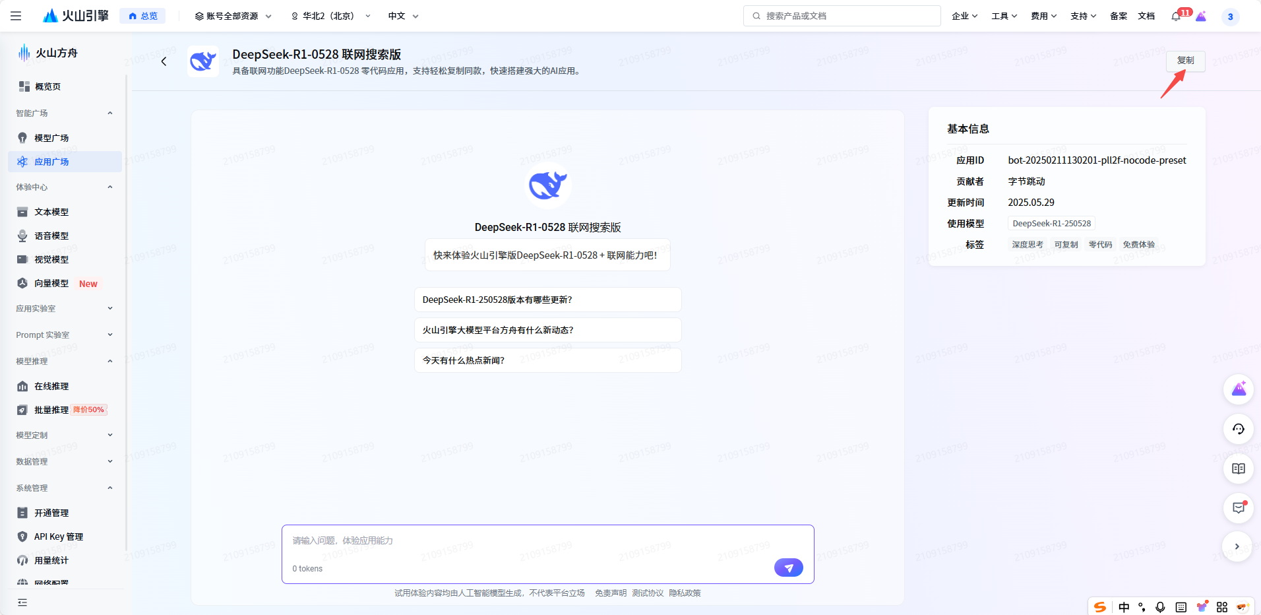Open 费用 top menu
The image size is (1261, 615).
(1044, 16)
